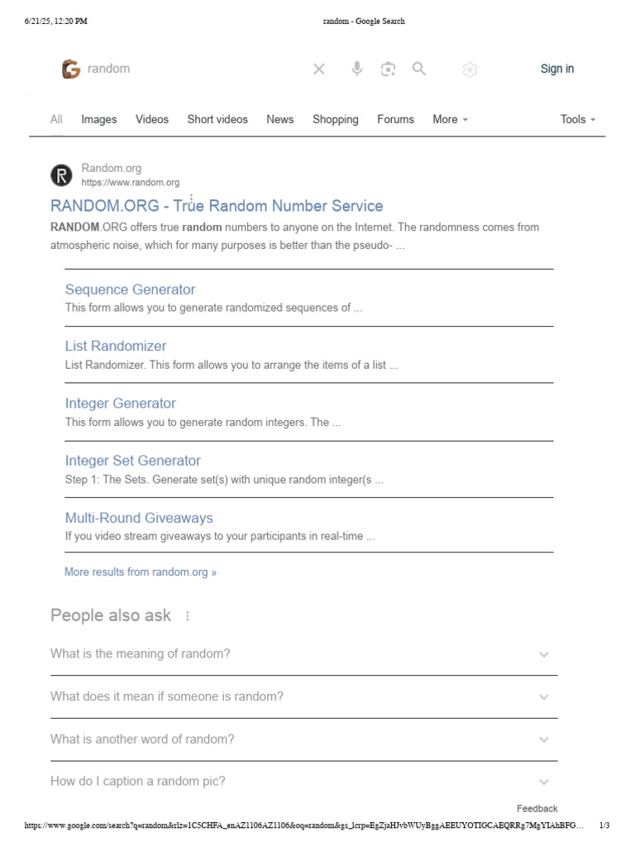
Task: Open the Tools dropdown
Action: coord(578,120)
